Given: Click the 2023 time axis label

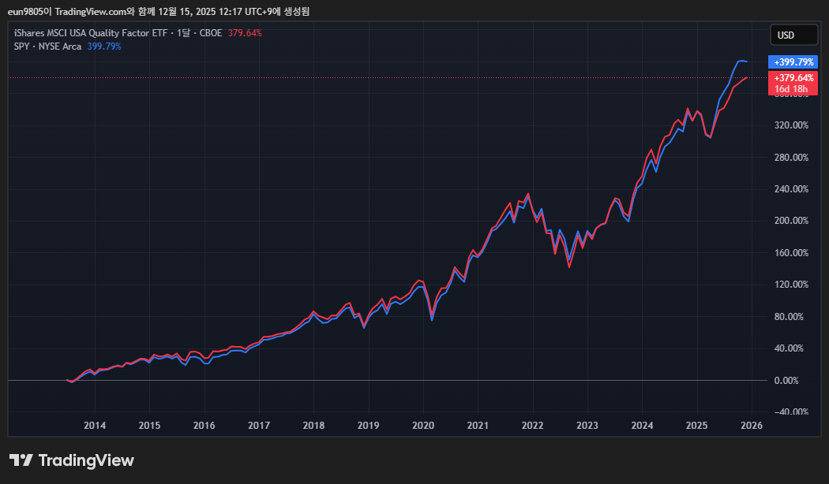Looking at the screenshot, I should (587, 426).
